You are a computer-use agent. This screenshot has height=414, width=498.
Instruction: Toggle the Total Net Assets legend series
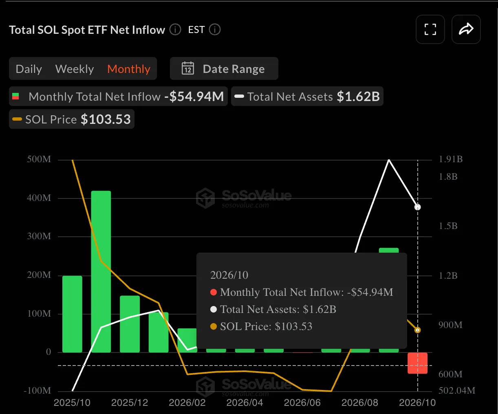(x=307, y=97)
